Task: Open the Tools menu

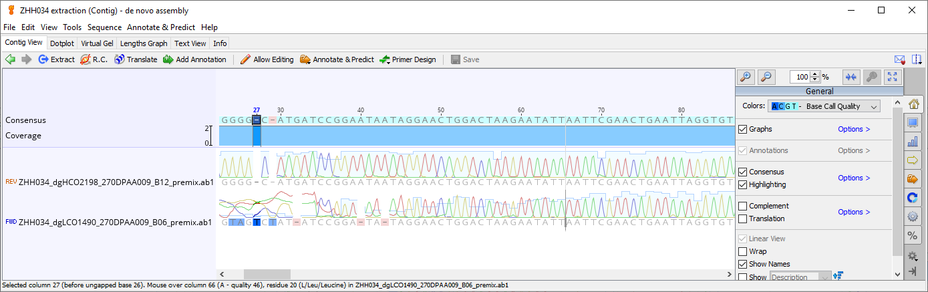Action: click(x=72, y=27)
